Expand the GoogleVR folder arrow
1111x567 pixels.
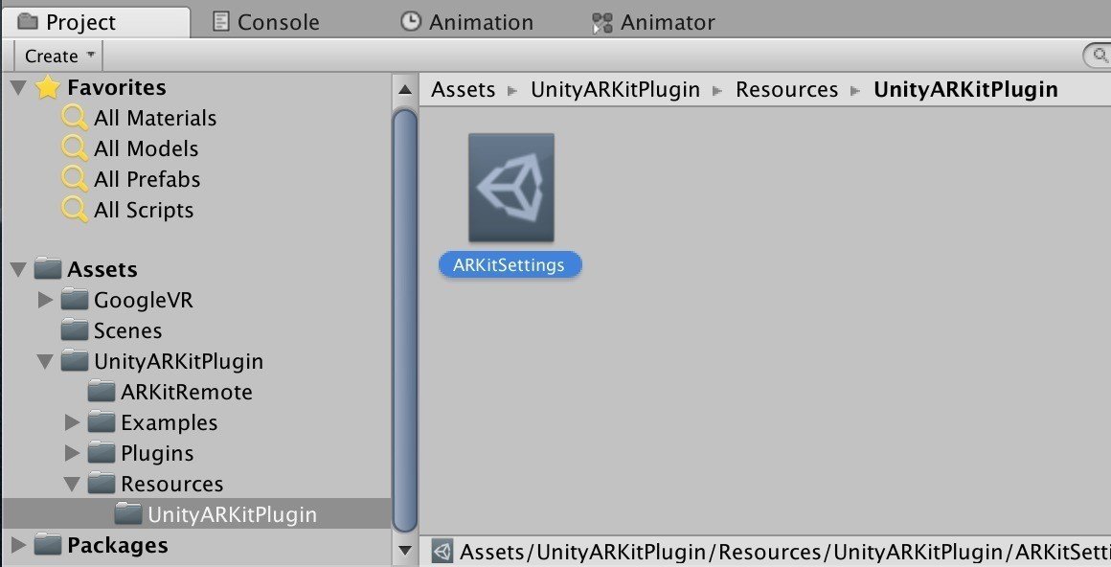(44, 300)
